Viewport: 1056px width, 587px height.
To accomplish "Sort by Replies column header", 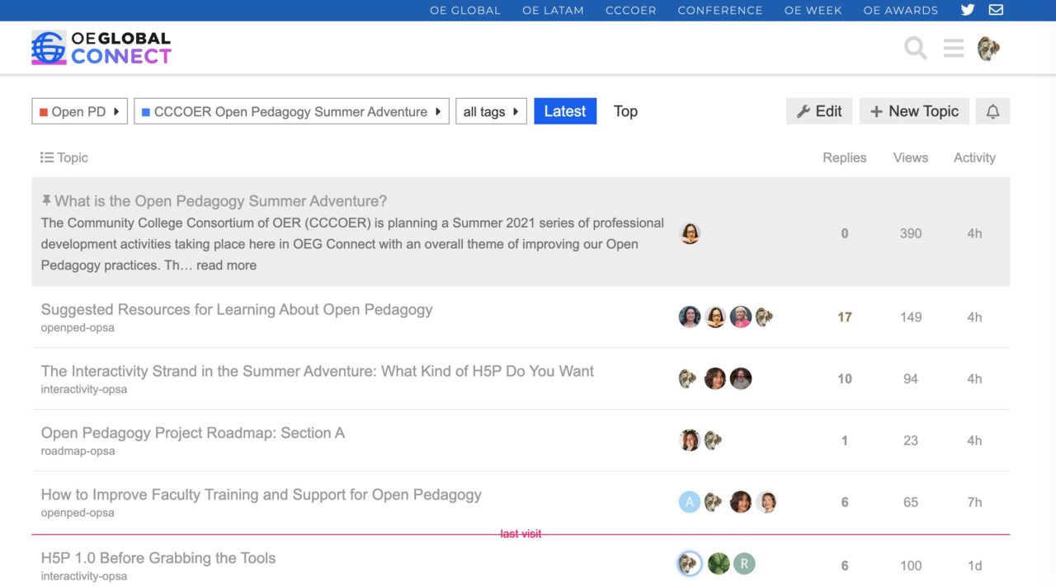I will 845,157.
